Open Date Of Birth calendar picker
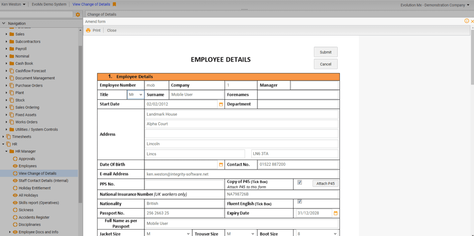 click(x=221, y=165)
